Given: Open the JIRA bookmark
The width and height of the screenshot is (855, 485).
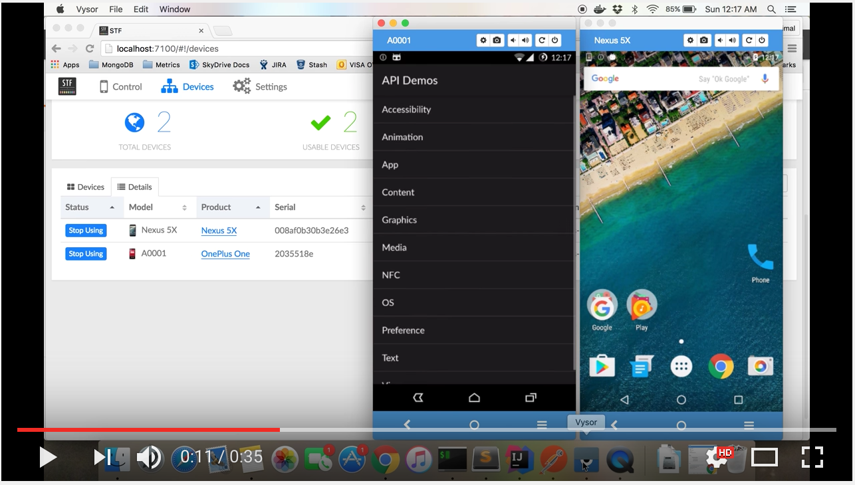Looking at the screenshot, I should pyautogui.click(x=273, y=65).
